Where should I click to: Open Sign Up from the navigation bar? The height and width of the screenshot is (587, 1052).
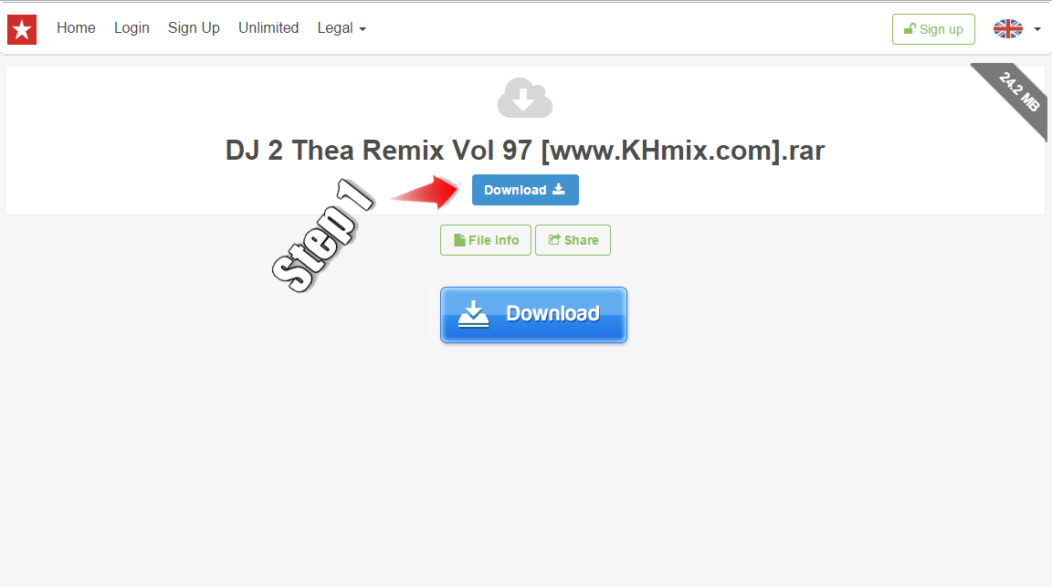(x=194, y=28)
